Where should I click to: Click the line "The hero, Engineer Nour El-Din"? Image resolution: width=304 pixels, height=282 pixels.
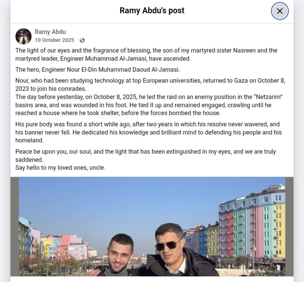(98, 69)
